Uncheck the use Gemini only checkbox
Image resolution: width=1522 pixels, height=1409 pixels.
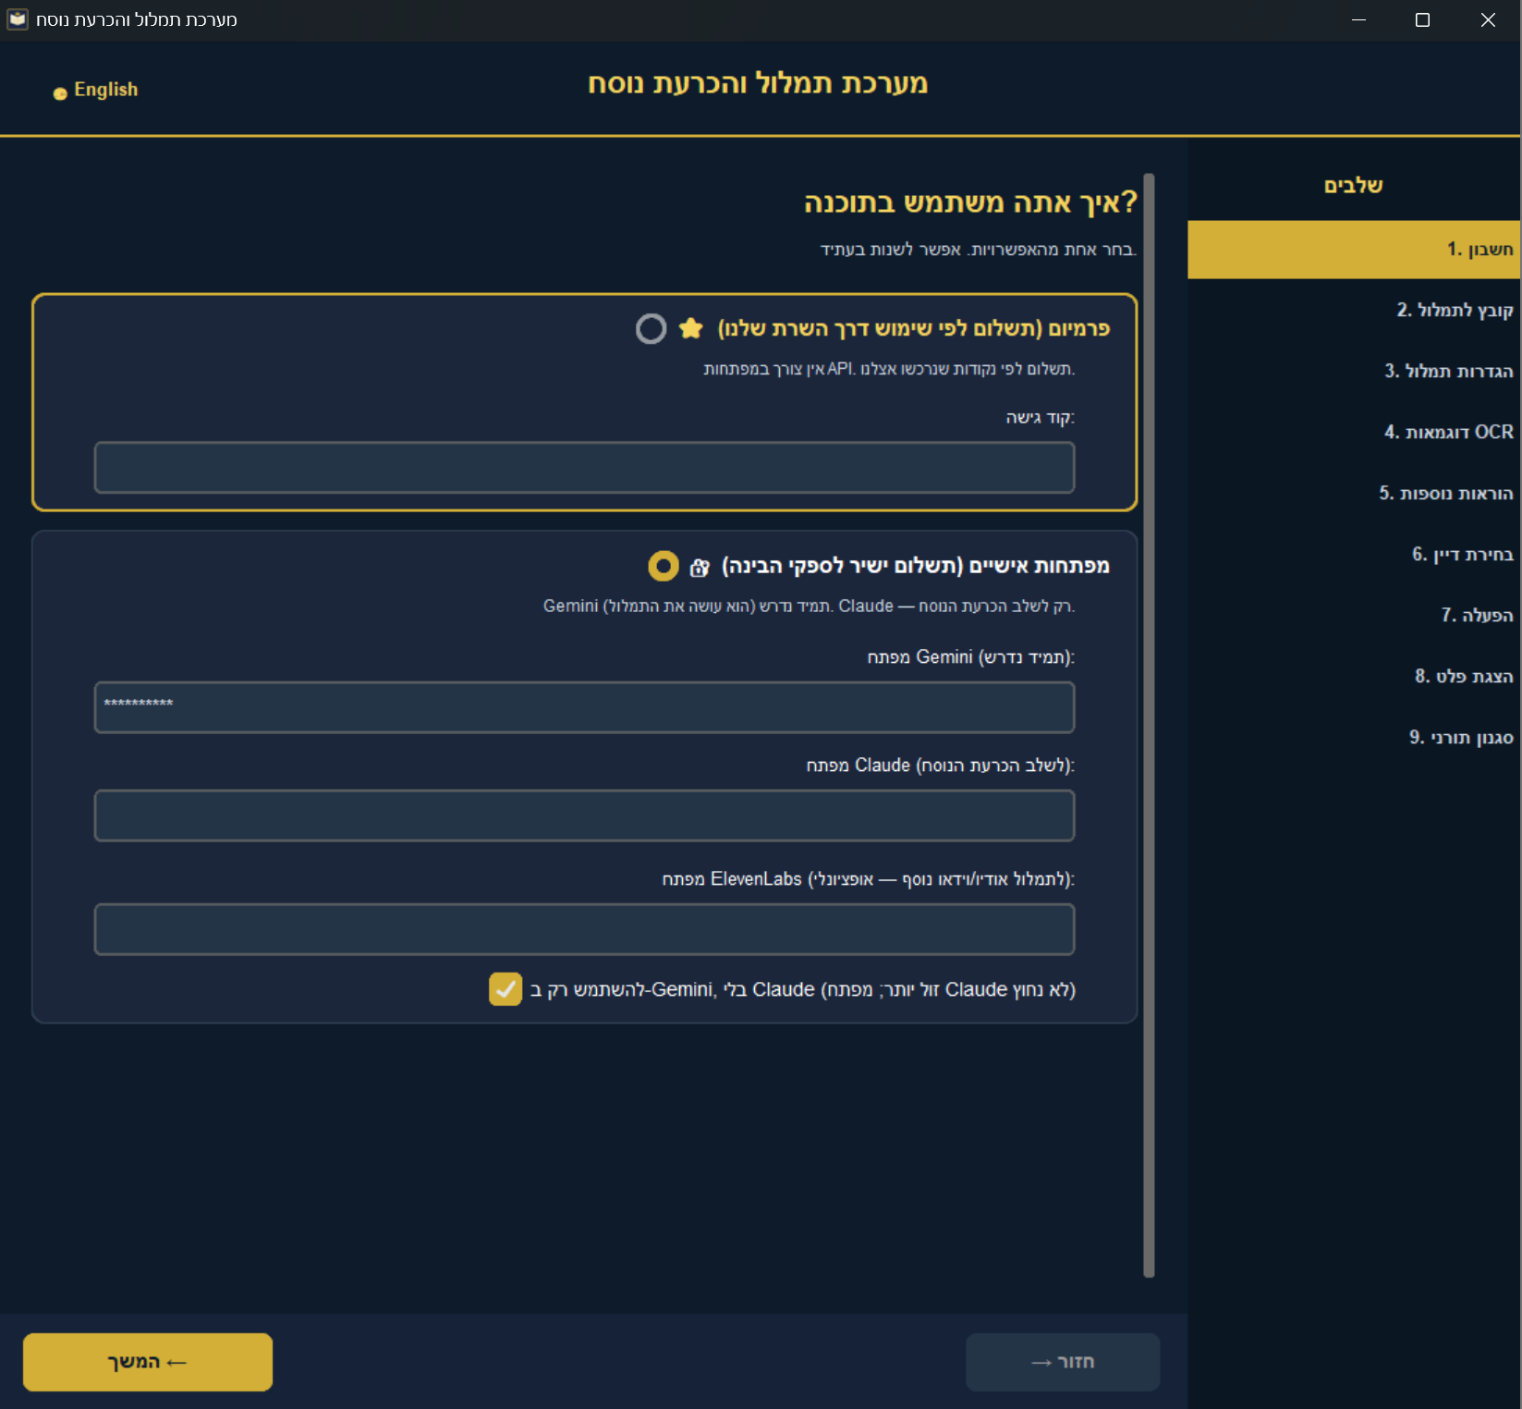[x=505, y=989]
